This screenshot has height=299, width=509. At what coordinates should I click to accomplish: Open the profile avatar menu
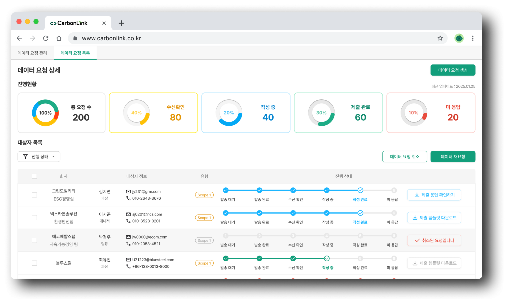[x=459, y=38]
